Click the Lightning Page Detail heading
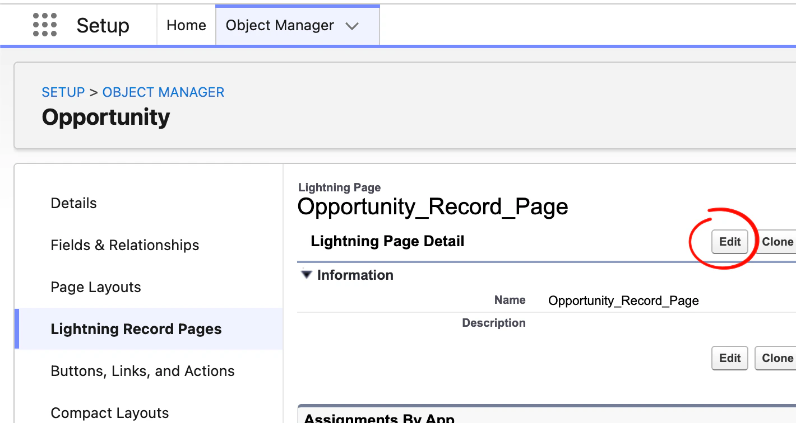This screenshot has height=423, width=796. [387, 241]
